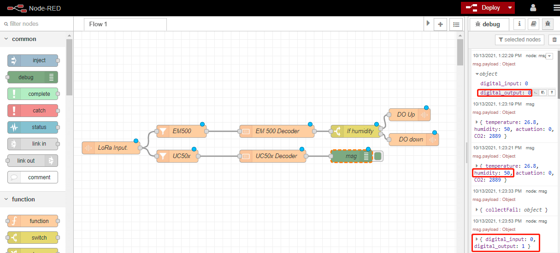Show the list of flows
This screenshot has width=560, height=253.
pyautogui.click(x=456, y=24)
